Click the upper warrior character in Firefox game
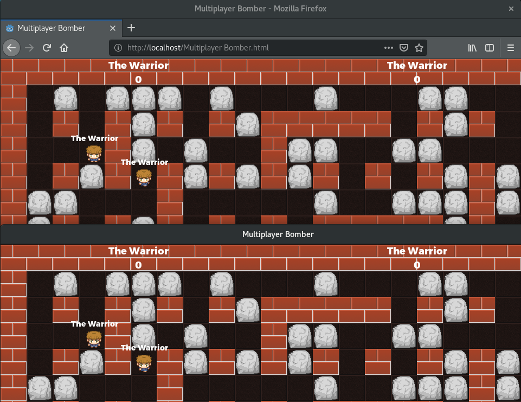521x402 pixels. pyautogui.click(x=94, y=154)
